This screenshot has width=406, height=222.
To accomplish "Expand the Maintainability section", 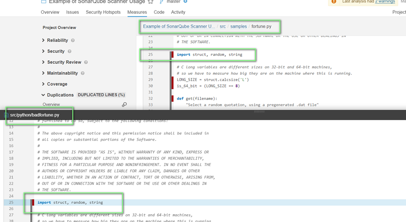I will (43, 73).
